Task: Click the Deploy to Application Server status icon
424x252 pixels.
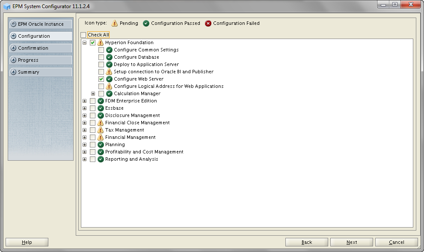Action: coord(109,64)
